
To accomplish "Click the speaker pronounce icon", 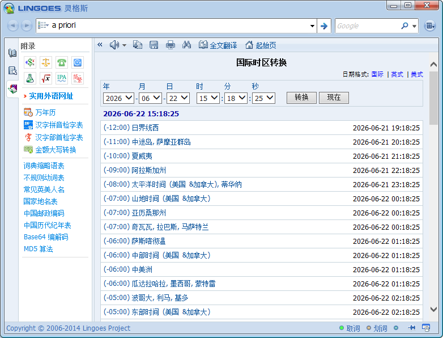I will click(x=114, y=45).
